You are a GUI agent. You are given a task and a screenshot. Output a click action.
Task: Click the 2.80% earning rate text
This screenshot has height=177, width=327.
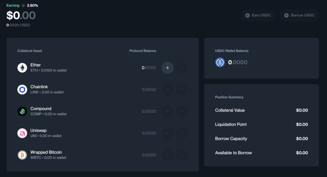tap(32, 5)
